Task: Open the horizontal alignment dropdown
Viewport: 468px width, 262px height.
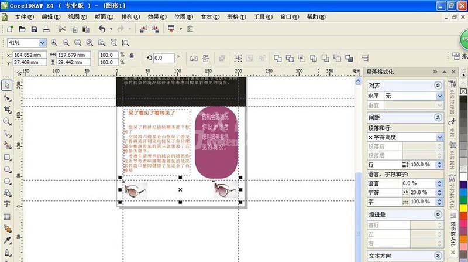Action: tap(439, 96)
